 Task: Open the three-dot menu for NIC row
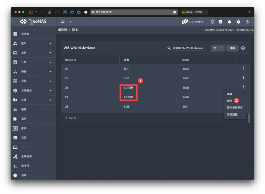(x=243, y=68)
